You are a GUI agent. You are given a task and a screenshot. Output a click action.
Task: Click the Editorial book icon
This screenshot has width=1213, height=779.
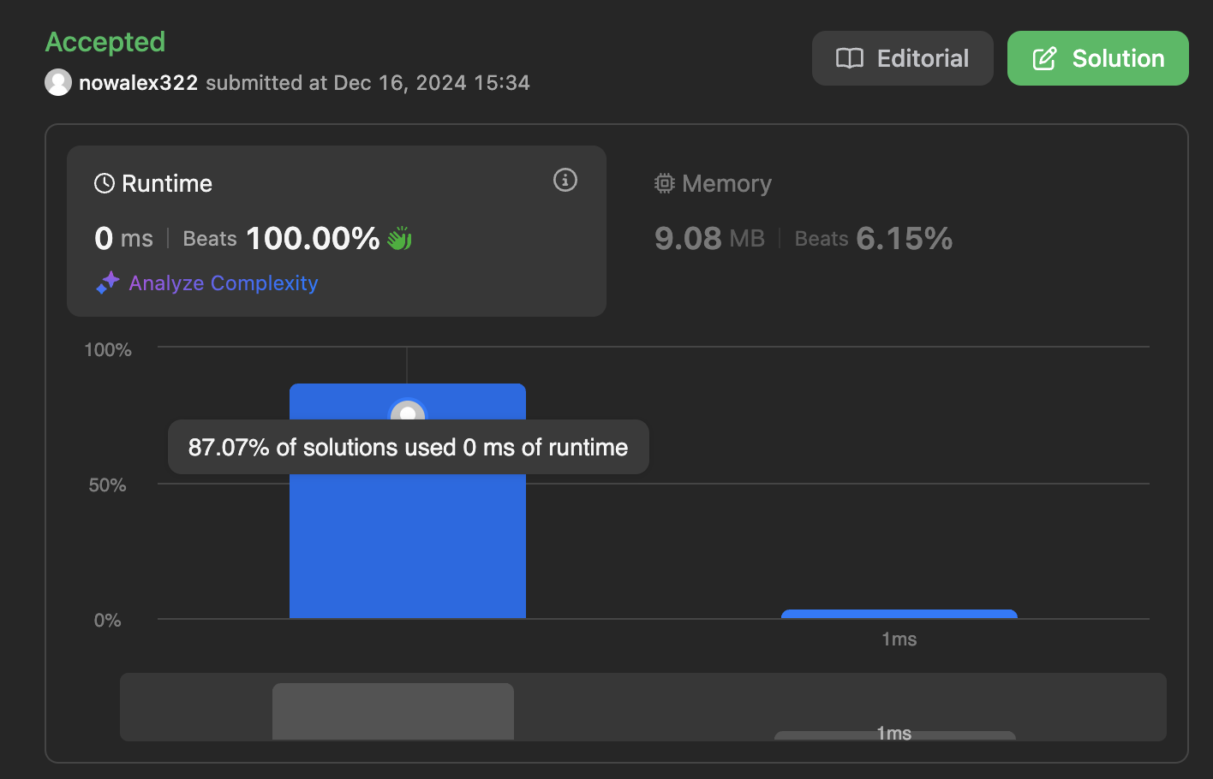coord(848,58)
